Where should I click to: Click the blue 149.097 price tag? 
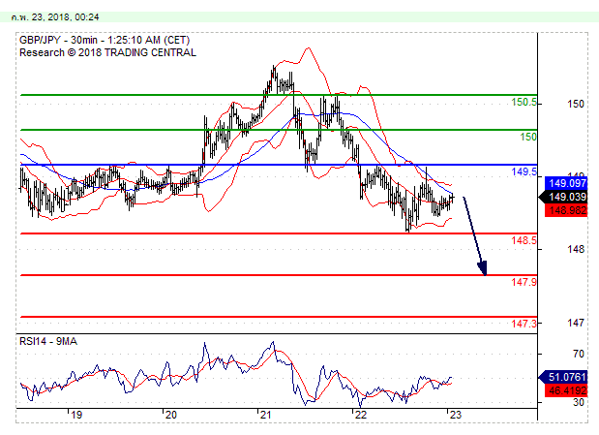(566, 183)
